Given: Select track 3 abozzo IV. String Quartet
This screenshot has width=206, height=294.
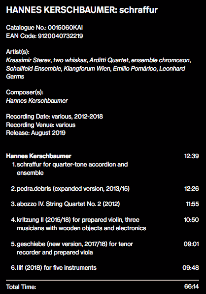Looking at the screenshot, I should pos(66,204).
